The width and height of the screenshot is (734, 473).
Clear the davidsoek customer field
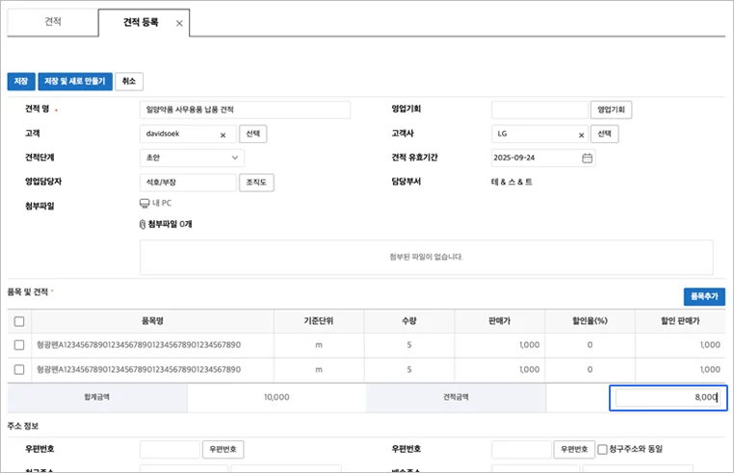[223, 135]
